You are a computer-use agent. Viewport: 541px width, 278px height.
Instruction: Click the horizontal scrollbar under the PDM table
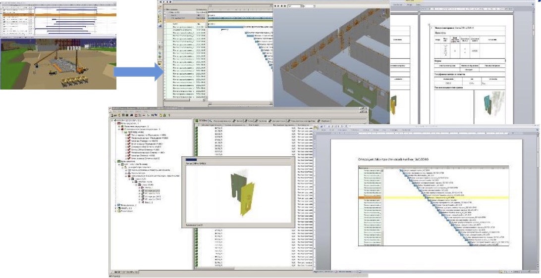point(254,269)
